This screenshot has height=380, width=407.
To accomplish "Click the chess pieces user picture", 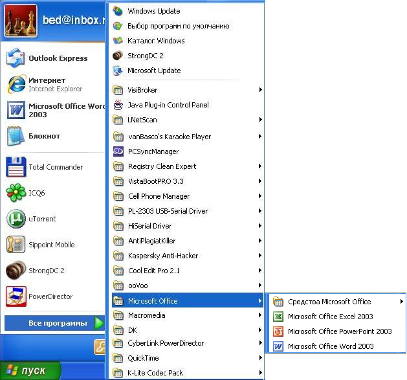I will click(21, 21).
